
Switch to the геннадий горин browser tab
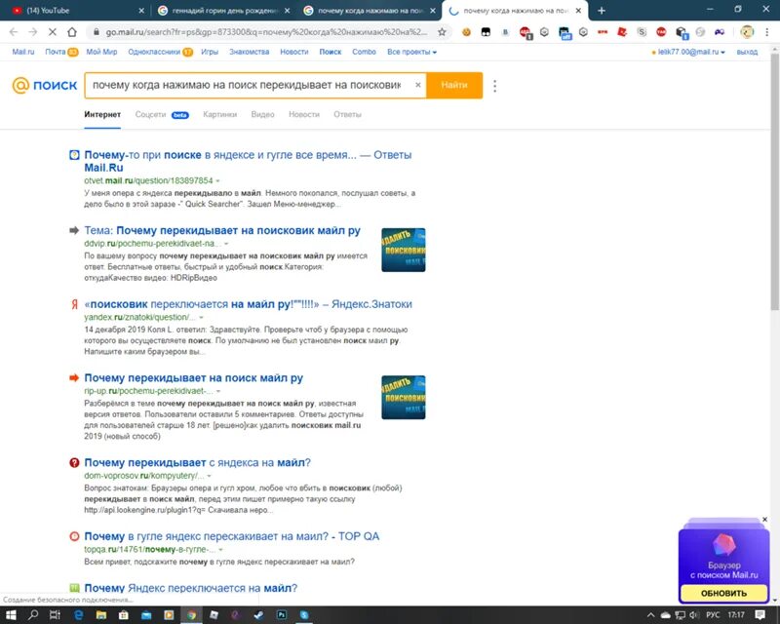pos(224,11)
